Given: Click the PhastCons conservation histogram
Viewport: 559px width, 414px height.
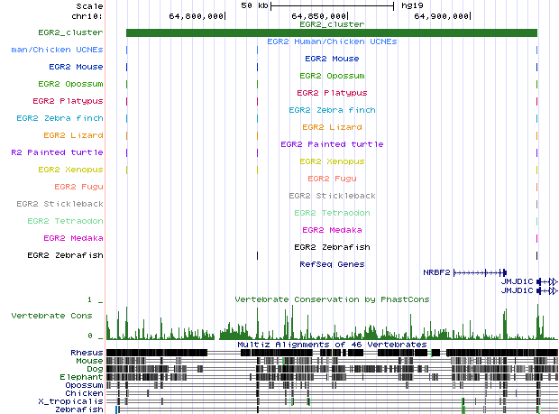Looking at the screenshot, I should tap(331, 327).
